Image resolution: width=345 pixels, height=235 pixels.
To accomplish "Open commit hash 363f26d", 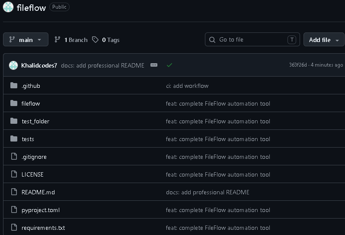I will coord(298,65).
